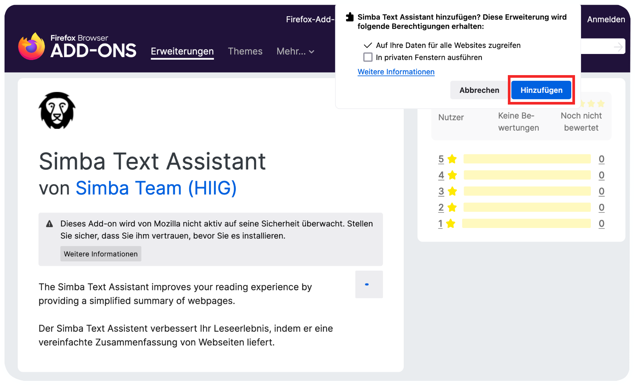Click the 3-star rating bar
Image resolution: width=635 pixels, height=385 pixels.
(527, 191)
